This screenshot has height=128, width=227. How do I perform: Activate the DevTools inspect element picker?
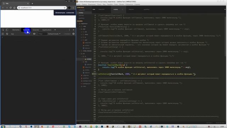coord(3,30)
